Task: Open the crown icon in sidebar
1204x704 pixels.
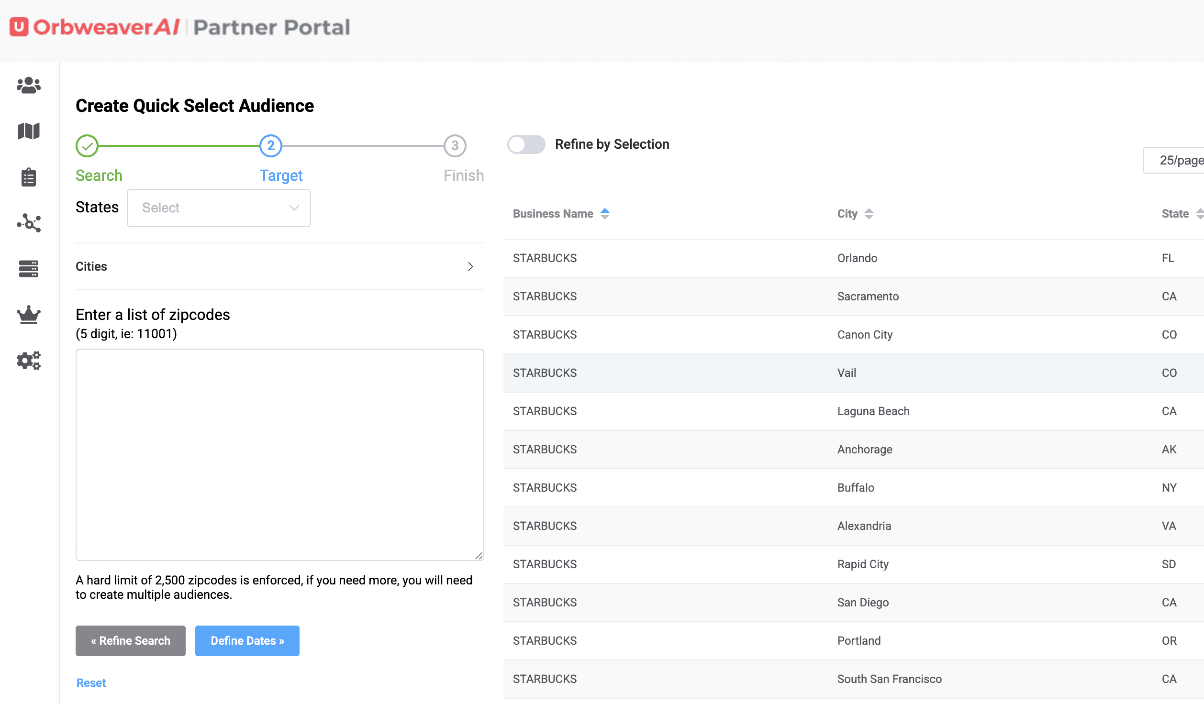Action: [x=29, y=315]
